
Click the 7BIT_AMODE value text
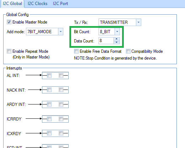coord(39,32)
